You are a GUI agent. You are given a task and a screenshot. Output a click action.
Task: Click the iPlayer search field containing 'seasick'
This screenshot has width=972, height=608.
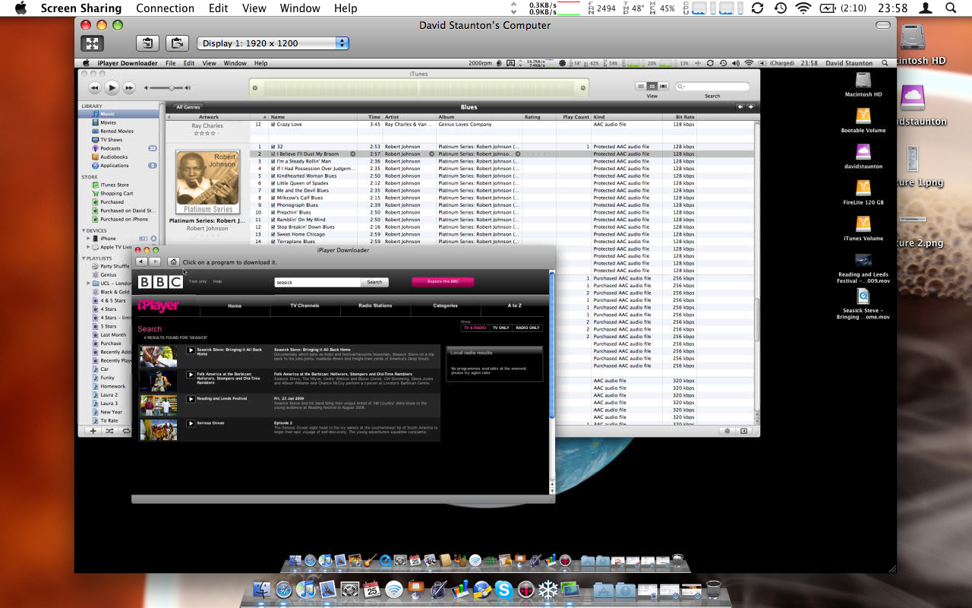(317, 282)
